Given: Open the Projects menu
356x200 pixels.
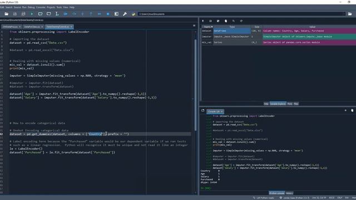Looking at the screenshot, I should [51, 7].
